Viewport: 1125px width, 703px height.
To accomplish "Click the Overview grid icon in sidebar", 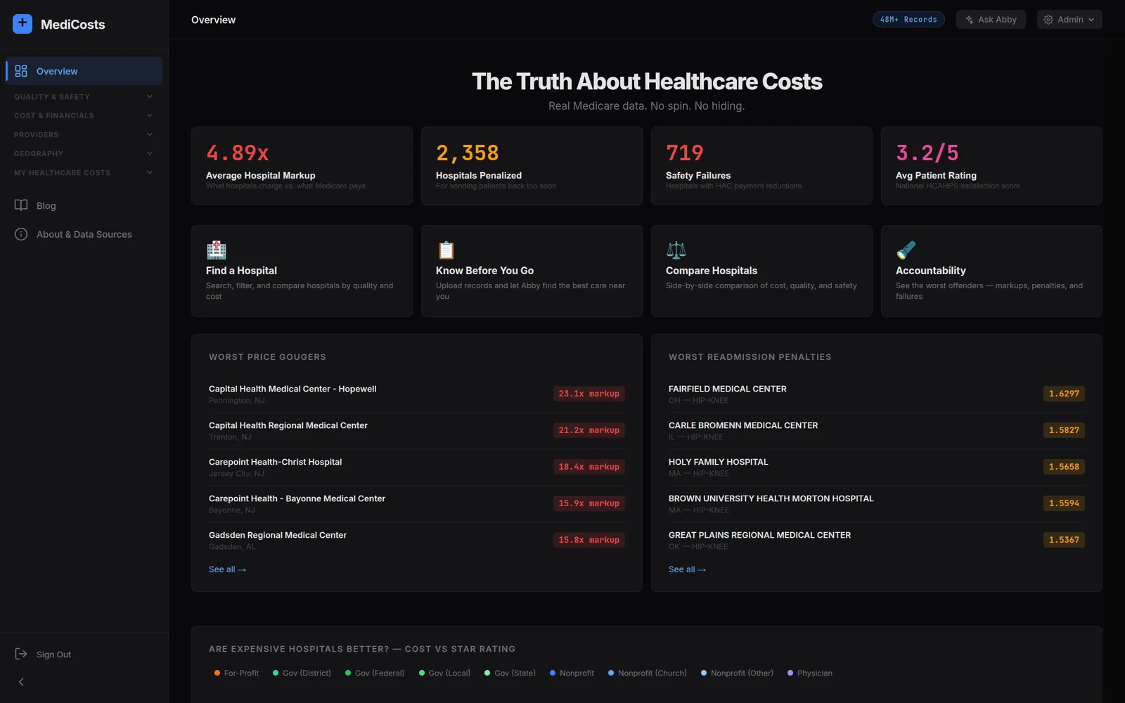I will pos(21,71).
